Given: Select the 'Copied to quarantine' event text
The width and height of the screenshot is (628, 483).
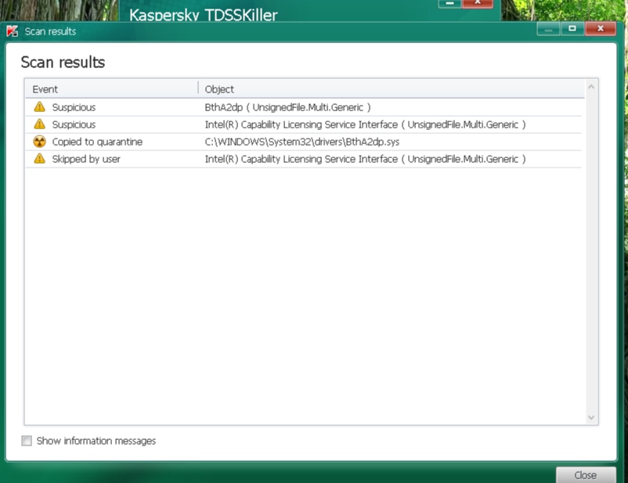Looking at the screenshot, I should point(97,142).
